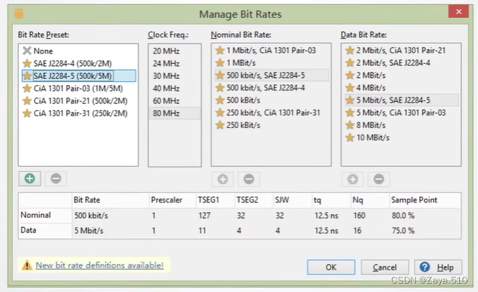Select data rate 5 Mbit/s, SAE J2284-5
Screen dimensions: 478x292
pos(401,100)
